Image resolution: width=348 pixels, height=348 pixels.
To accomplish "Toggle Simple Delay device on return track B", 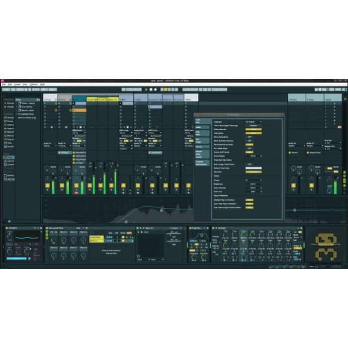I will tap(308, 153).
